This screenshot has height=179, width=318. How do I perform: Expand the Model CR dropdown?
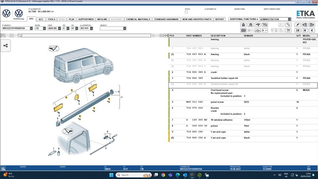(x=44, y=28)
